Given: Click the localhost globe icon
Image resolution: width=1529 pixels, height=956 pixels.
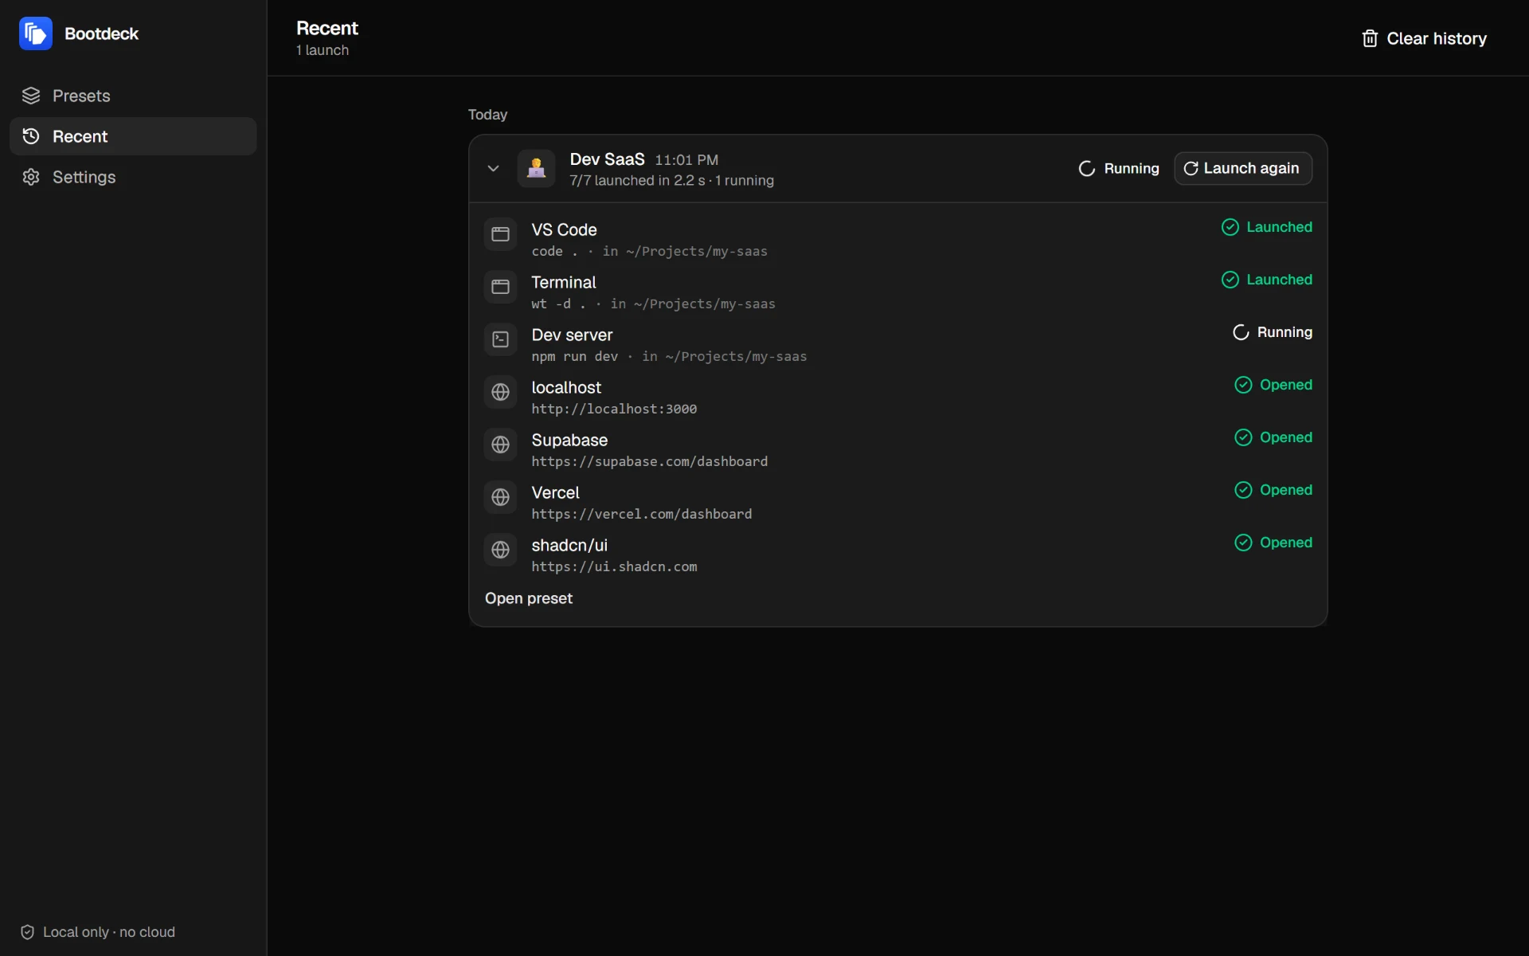Looking at the screenshot, I should click(x=500, y=392).
